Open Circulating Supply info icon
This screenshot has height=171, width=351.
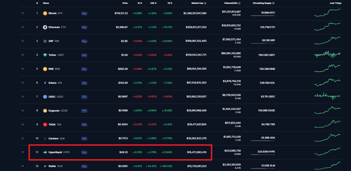click(273, 3)
